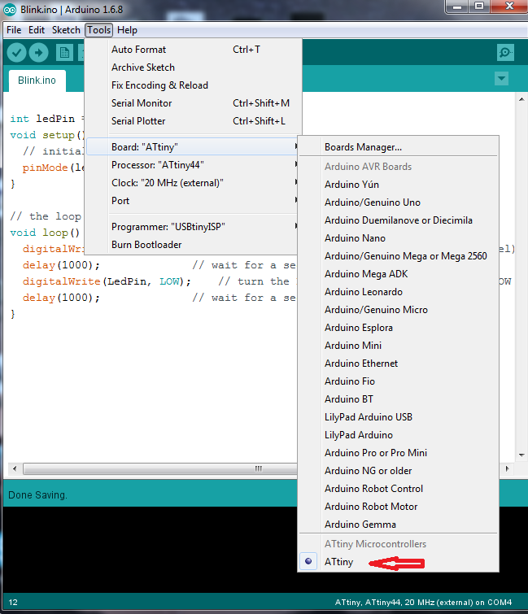
Task: Click the Verify checkmark icon
Action: pos(16,53)
